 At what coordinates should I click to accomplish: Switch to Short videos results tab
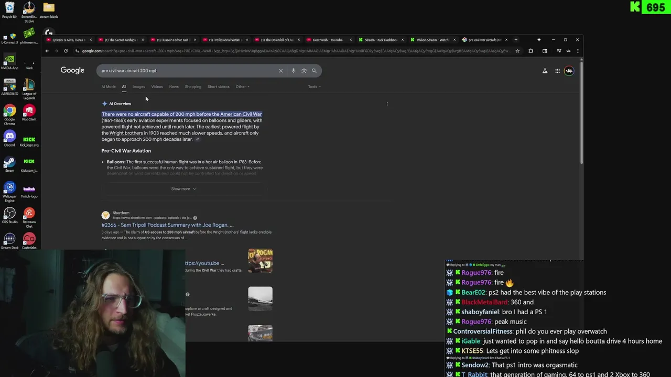(218, 86)
